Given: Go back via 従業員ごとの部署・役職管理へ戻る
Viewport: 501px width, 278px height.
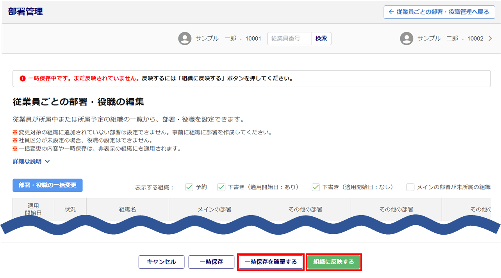Looking at the screenshot, I should 439,12.
